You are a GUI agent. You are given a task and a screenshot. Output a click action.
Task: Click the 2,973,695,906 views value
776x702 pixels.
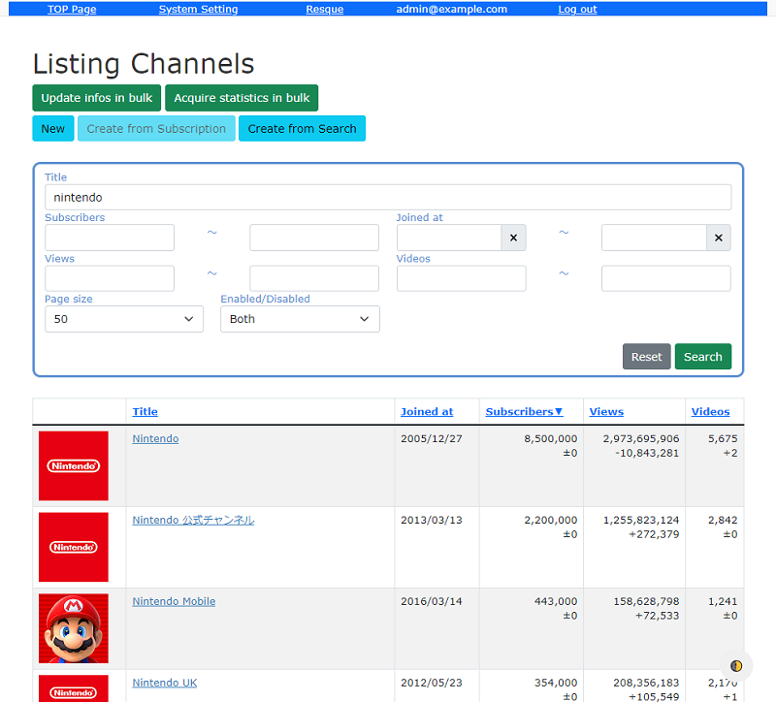coord(641,439)
